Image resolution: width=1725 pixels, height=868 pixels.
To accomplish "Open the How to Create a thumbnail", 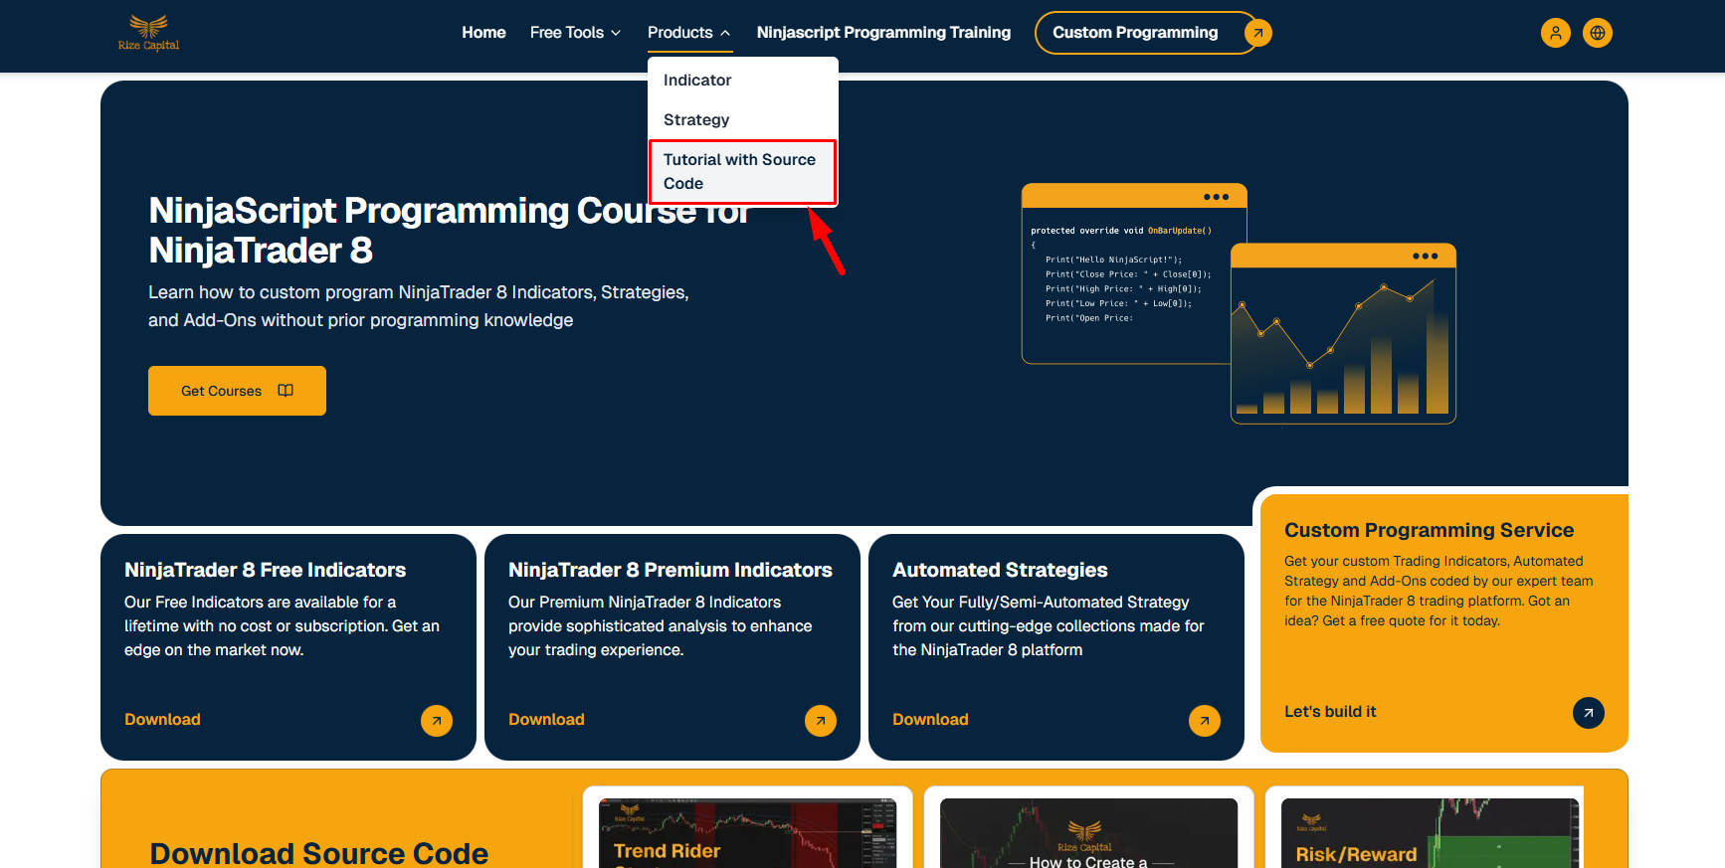I will pos(1088,833).
